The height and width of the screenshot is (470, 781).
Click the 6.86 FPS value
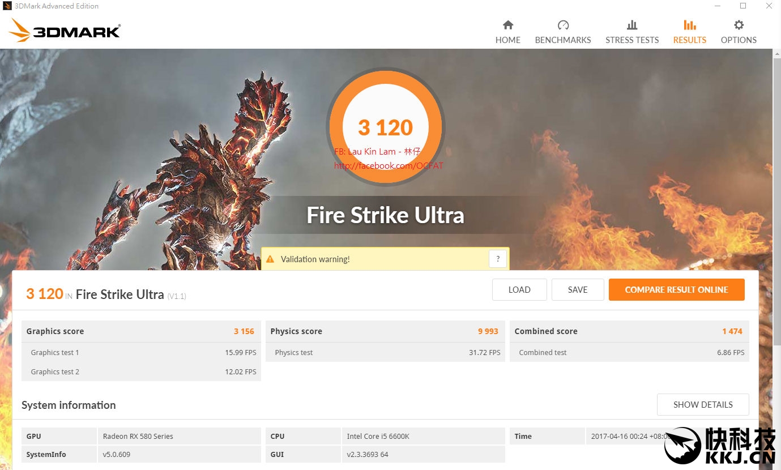(731, 352)
